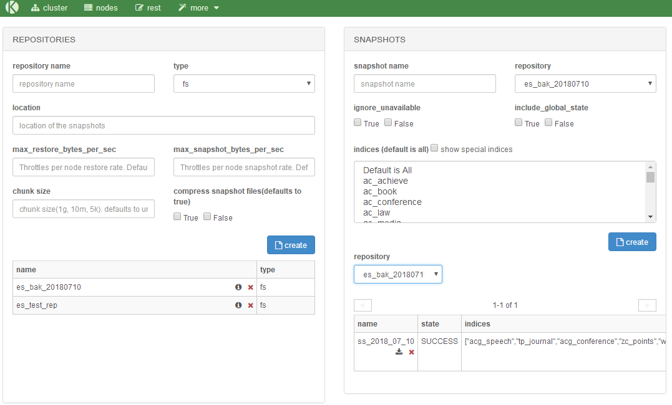Focus the repository name field
This screenshot has height=405, width=672.
click(x=84, y=83)
